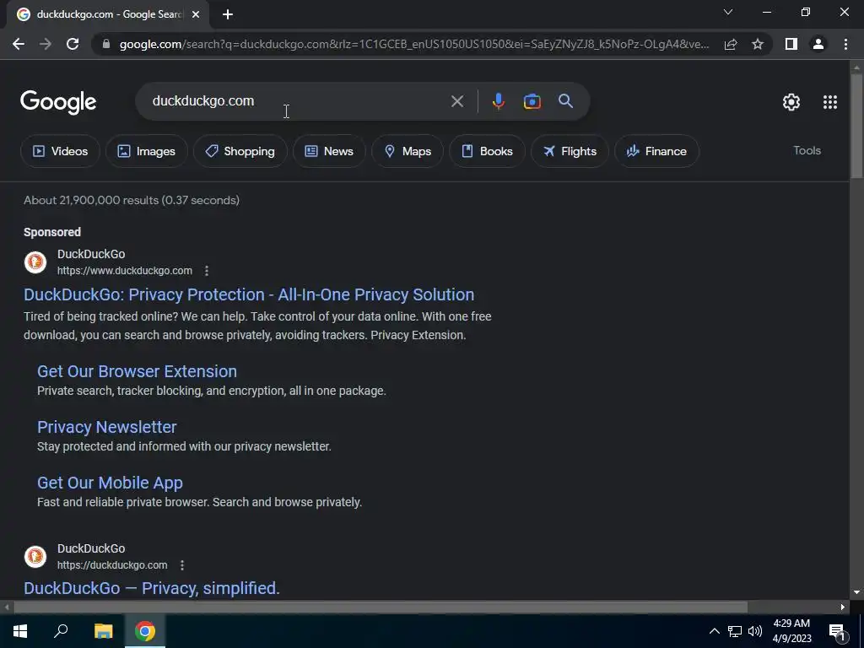Switch to Books results
The height and width of the screenshot is (648, 864).
click(x=487, y=151)
